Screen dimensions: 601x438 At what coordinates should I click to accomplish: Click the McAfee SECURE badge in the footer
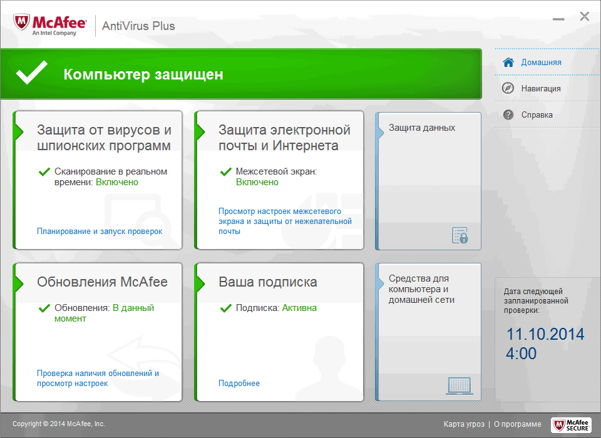[x=571, y=425]
